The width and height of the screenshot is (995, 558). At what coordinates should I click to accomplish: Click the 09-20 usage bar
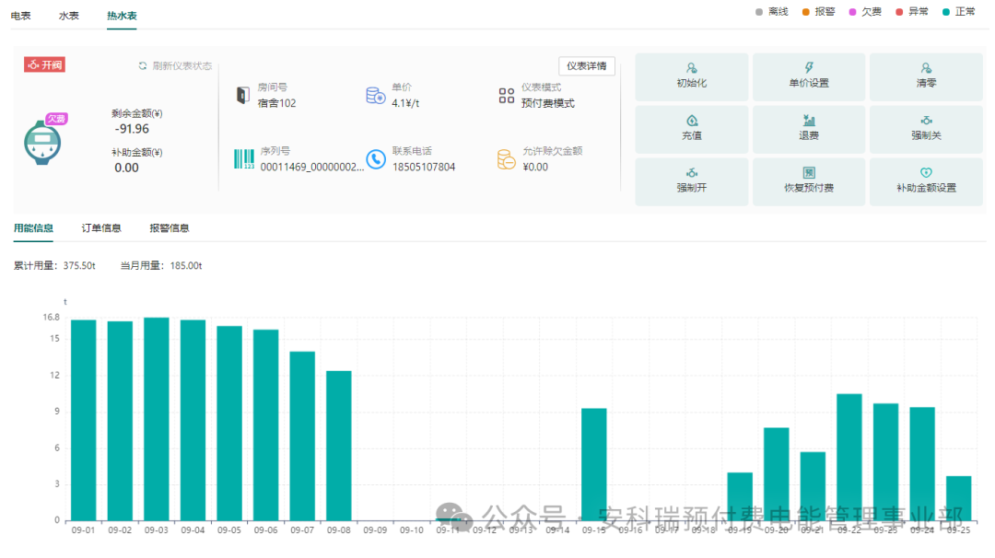(x=776, y=474)
